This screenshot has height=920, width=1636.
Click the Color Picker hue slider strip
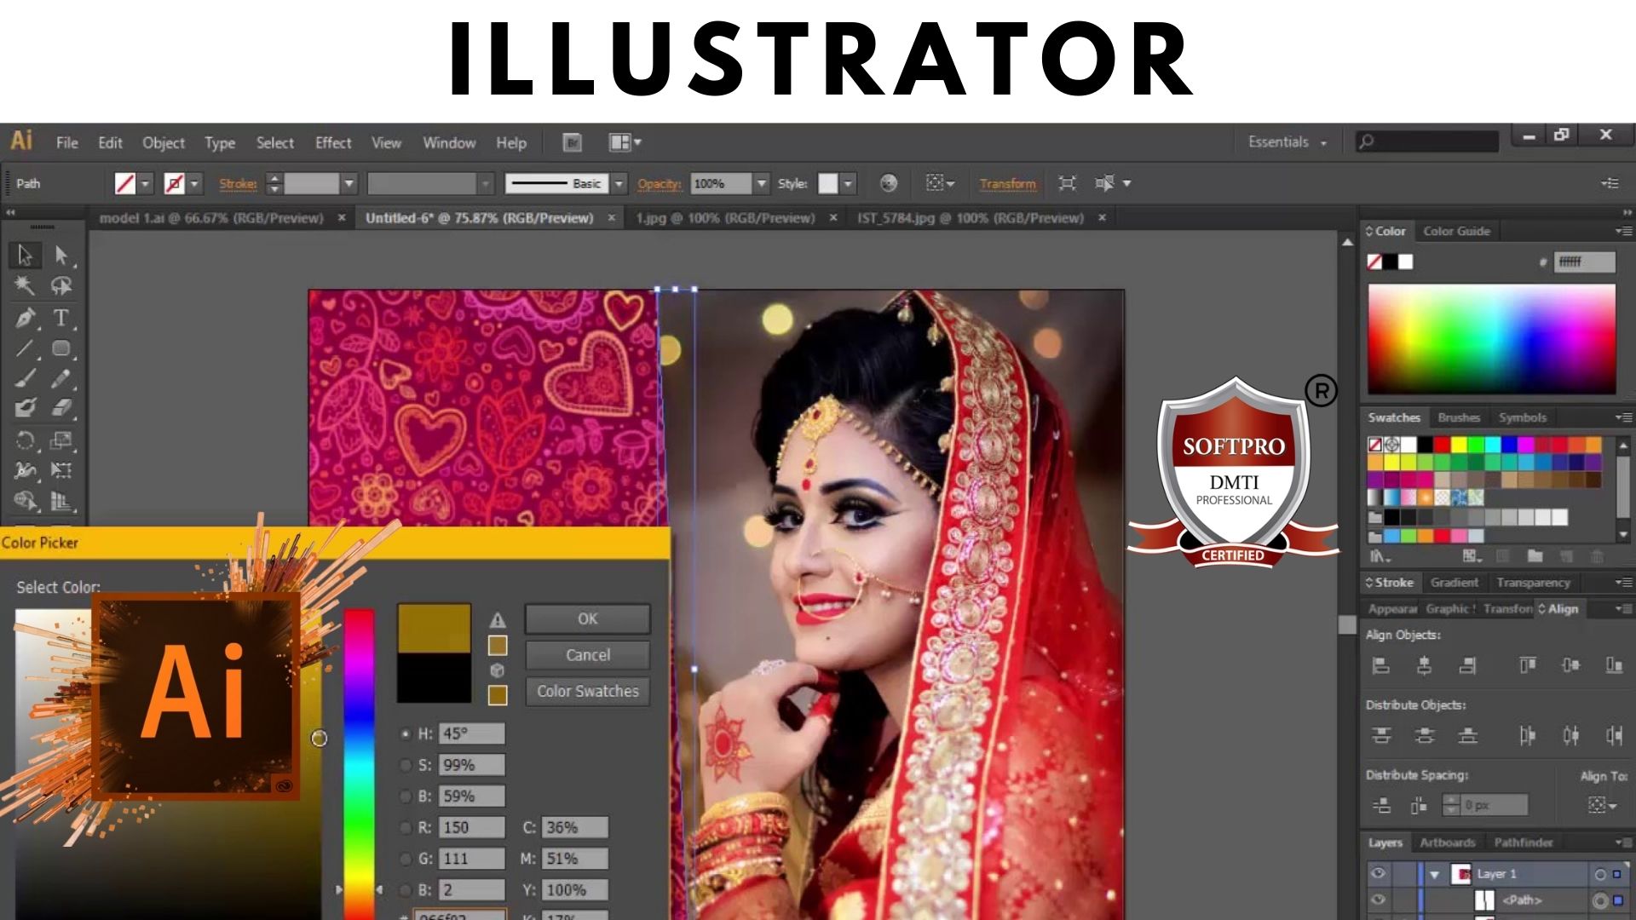(x=359, y=764)
